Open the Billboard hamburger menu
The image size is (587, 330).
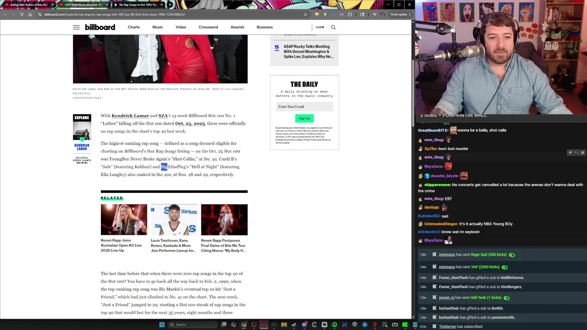[x=76, y=27]
